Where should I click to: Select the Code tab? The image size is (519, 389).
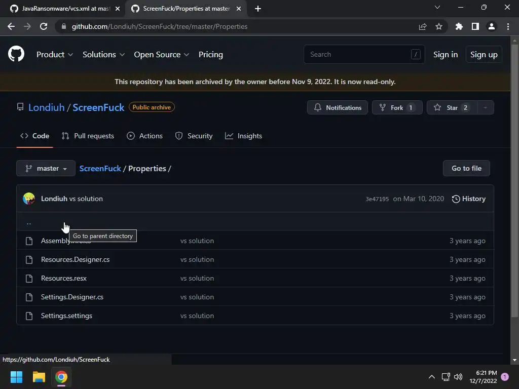click(x=34, y=136)
